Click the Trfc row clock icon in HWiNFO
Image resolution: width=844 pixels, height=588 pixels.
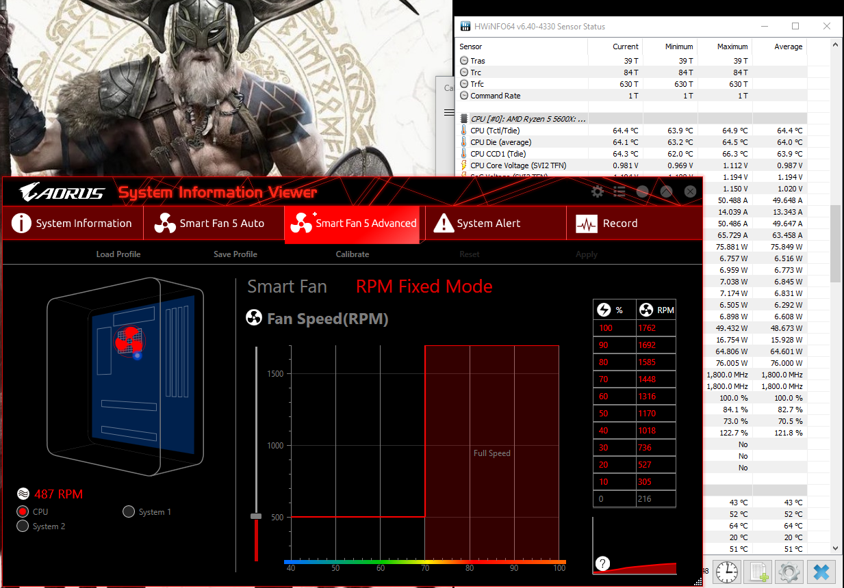click(x=464, y=84)
